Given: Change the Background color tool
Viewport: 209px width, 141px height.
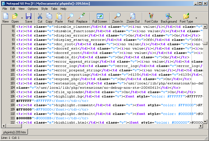Looking at the screenshot, I should pyautogui.click(x=169, y=18).
